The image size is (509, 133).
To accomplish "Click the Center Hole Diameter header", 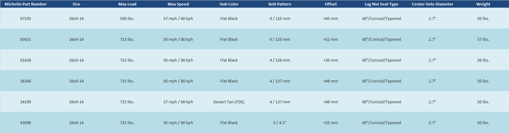I will click(x=432, y=4).
